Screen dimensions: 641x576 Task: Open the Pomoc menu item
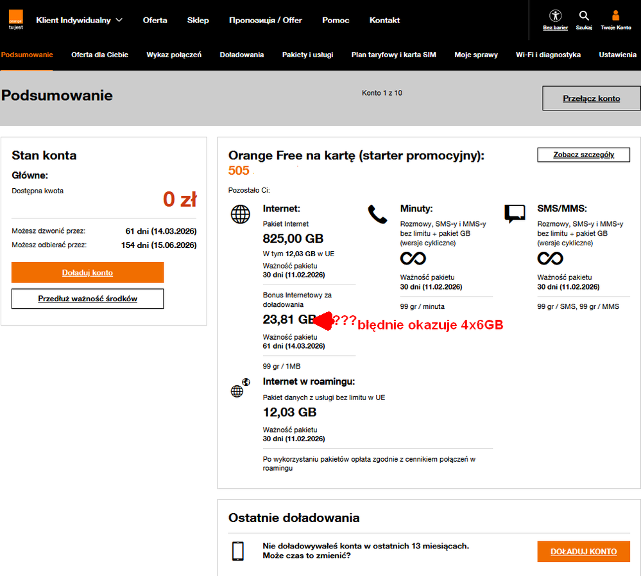click(x=335, y=20)
